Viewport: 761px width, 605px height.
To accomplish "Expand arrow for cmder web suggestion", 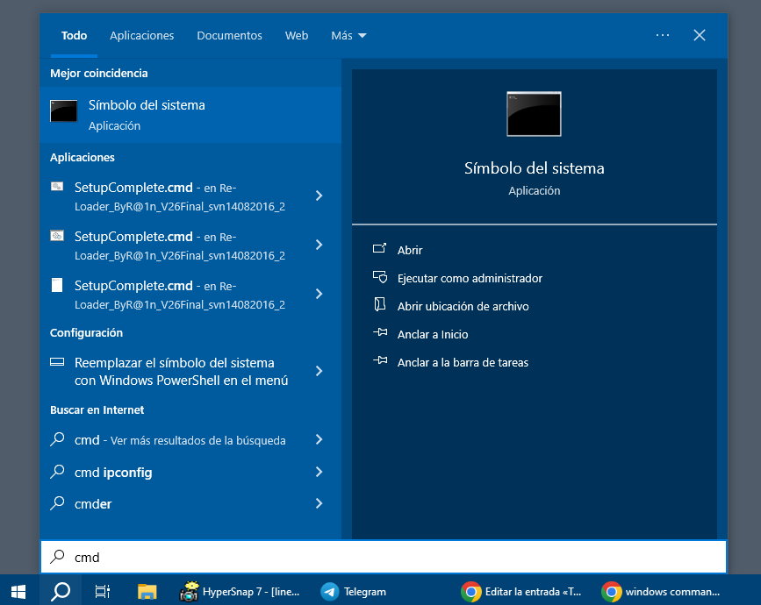I will pos(319,503).
